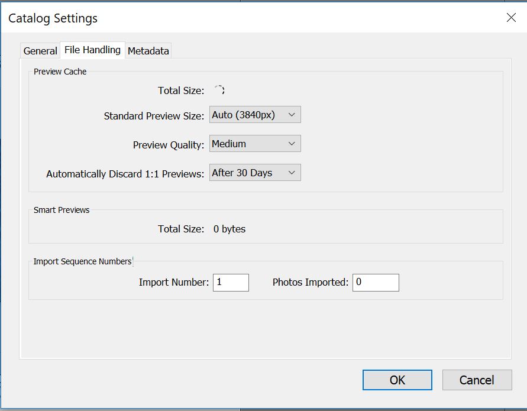Click the Preview Cache group label
Image resolution: width=527 pixels, height=411 pixels.
60,72
